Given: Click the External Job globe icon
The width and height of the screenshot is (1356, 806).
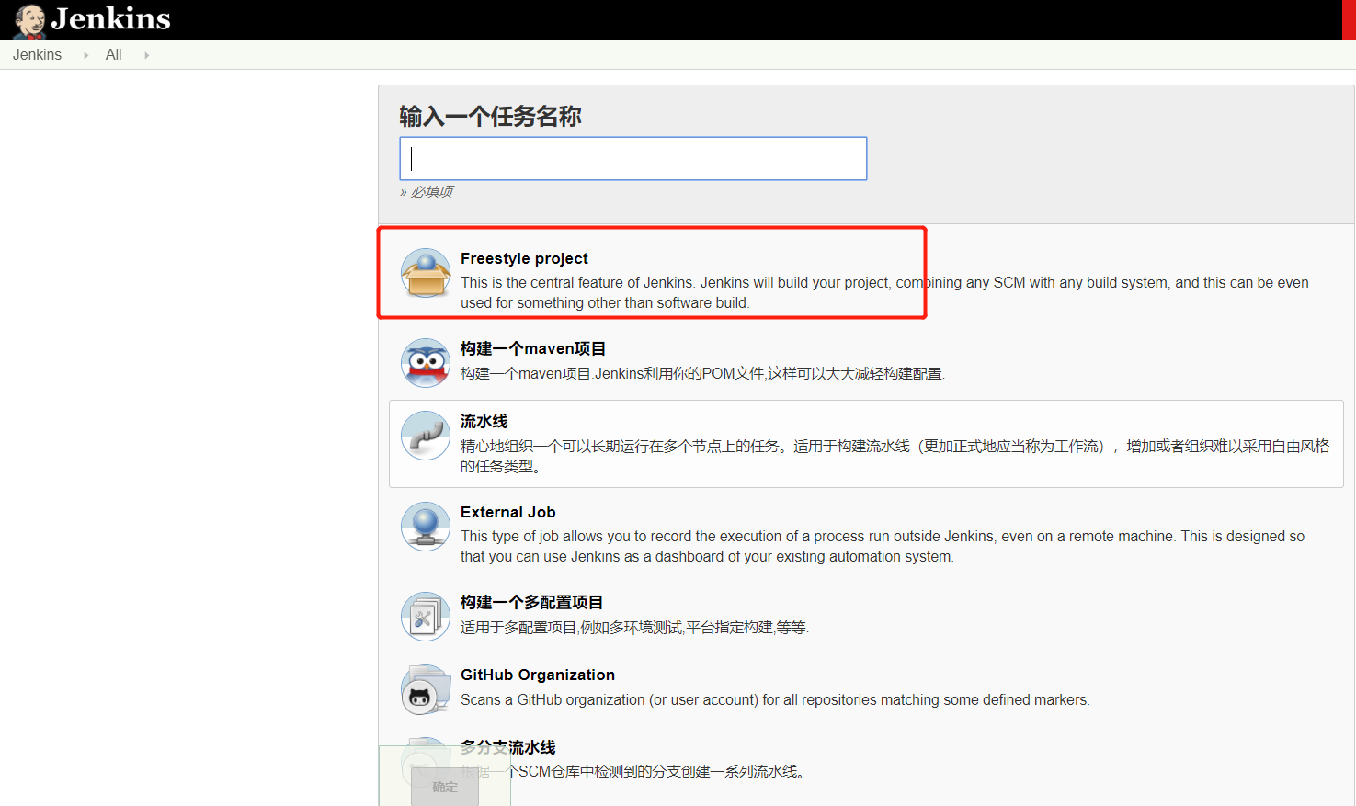Looking at the screenshot, I should (425, 526).
